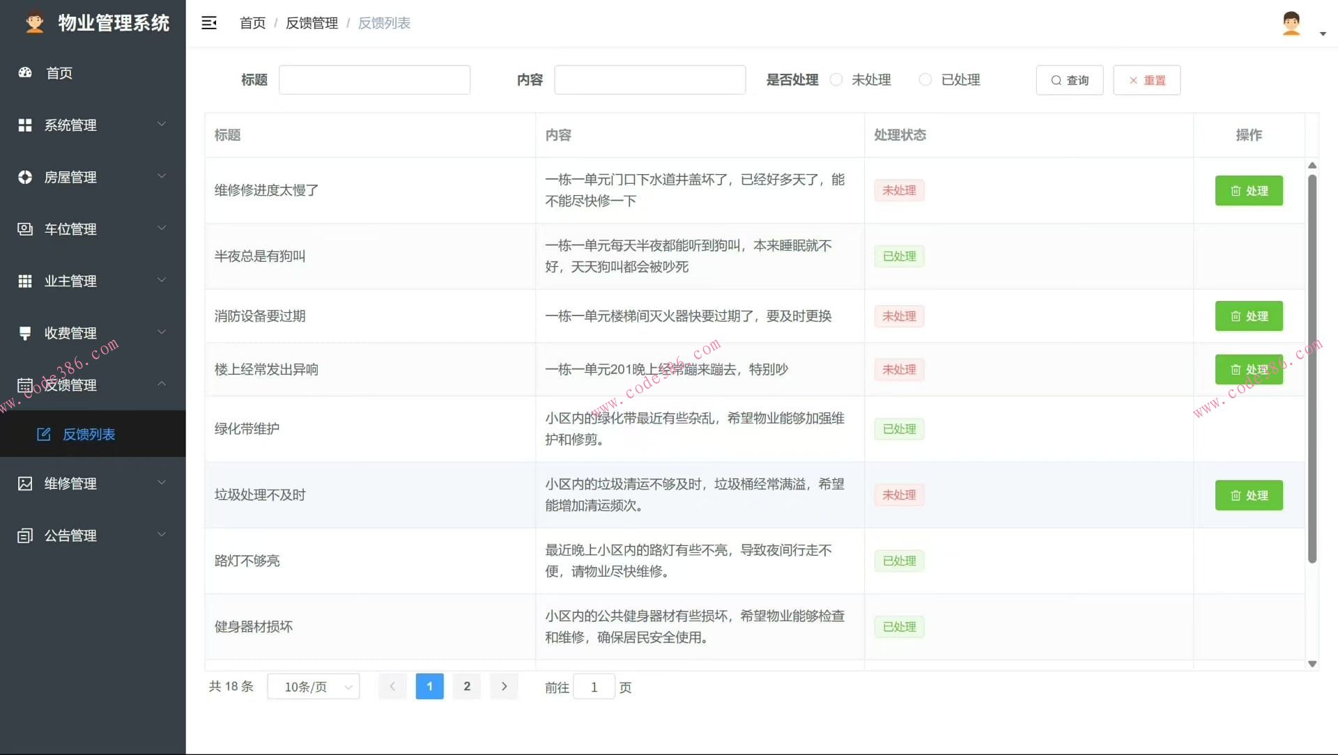Open 车位管理 from the sidebar
The width and height of the screenshot is (1338, 755).
(71, 228)
